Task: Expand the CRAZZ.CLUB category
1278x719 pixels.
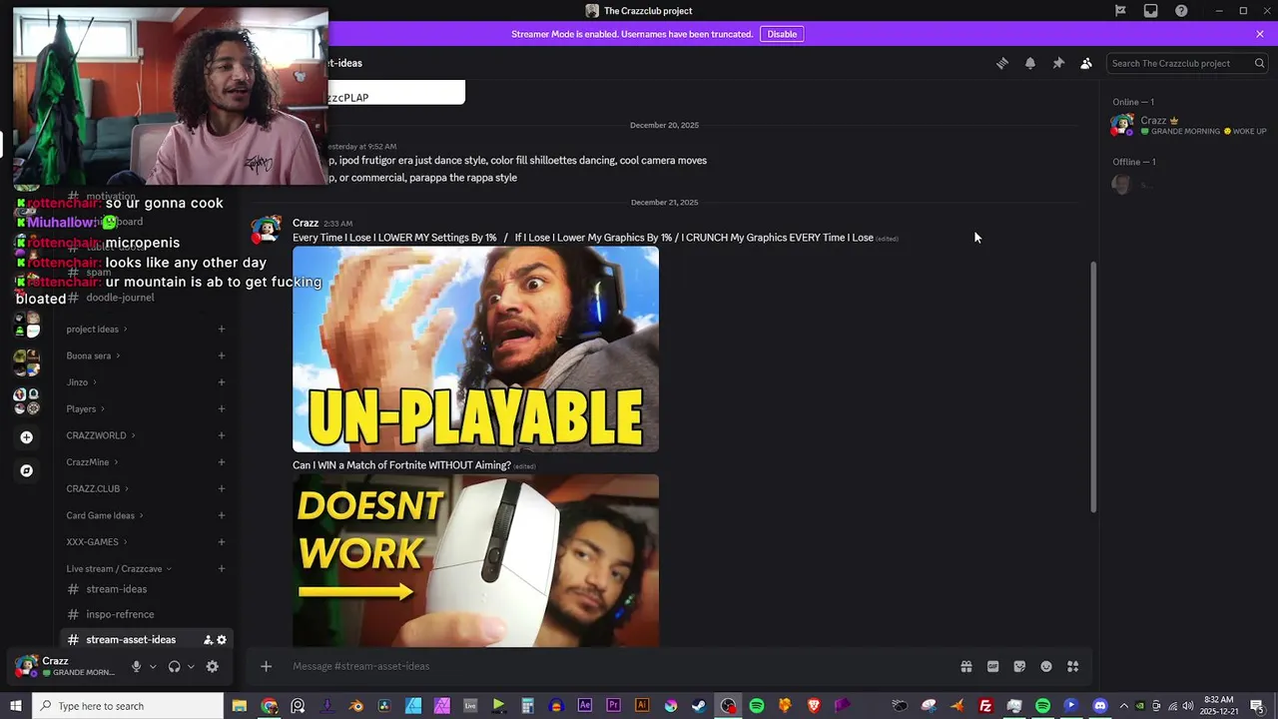Action: tap(98, 489)
